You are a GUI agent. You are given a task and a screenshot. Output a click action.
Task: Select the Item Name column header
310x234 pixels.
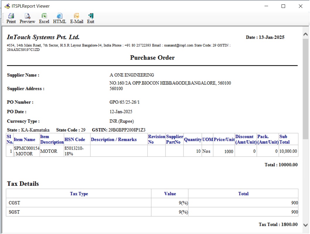tap(25, 140)
